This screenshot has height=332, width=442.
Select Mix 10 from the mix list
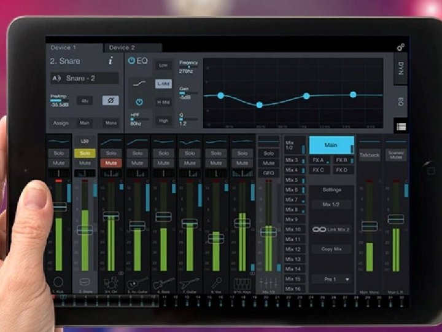tap(295, 229)
